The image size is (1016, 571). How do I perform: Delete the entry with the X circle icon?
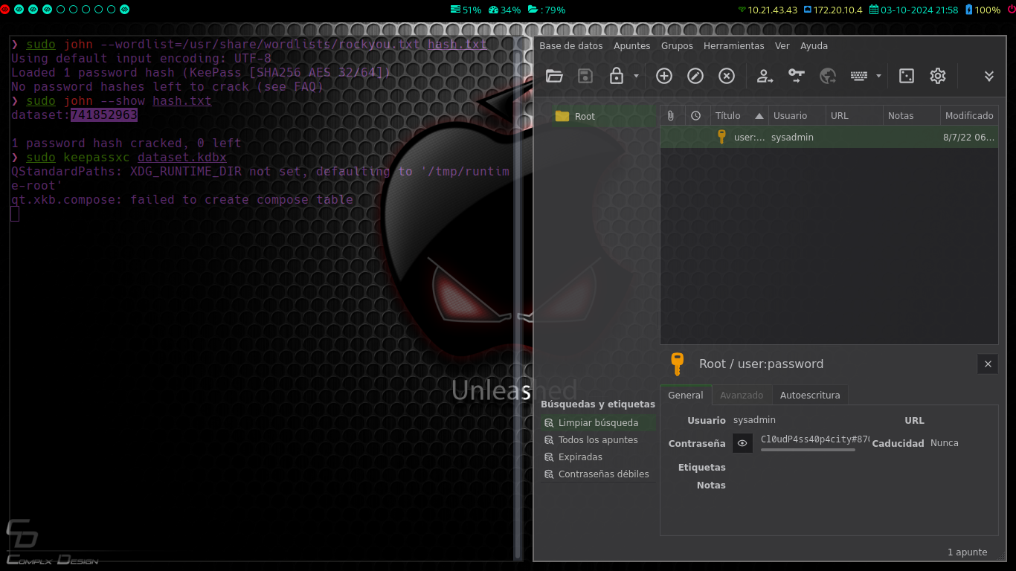pos(727,76)
